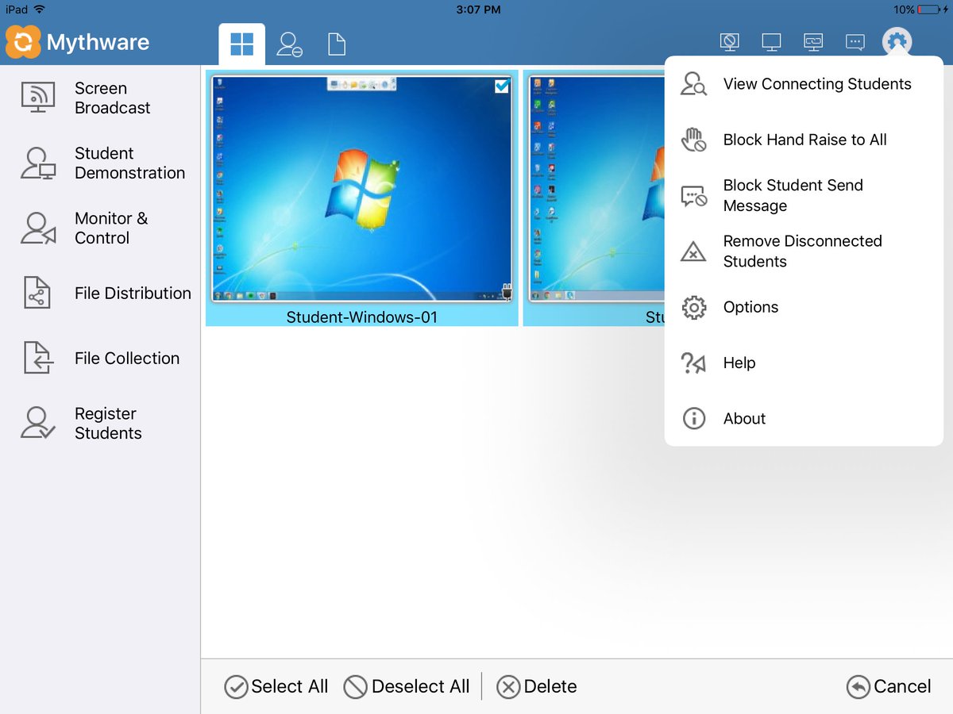The height and width of the screenshot is (714, 953).
Task: Select the Student Demonstration label
Action: pyautogui.click(x=129, y=163)
